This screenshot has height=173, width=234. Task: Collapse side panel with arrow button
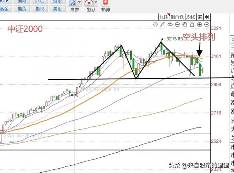pyautogui.click(x=207, y=17)
